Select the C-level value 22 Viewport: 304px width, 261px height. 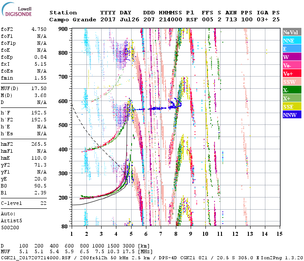point(43,203)
